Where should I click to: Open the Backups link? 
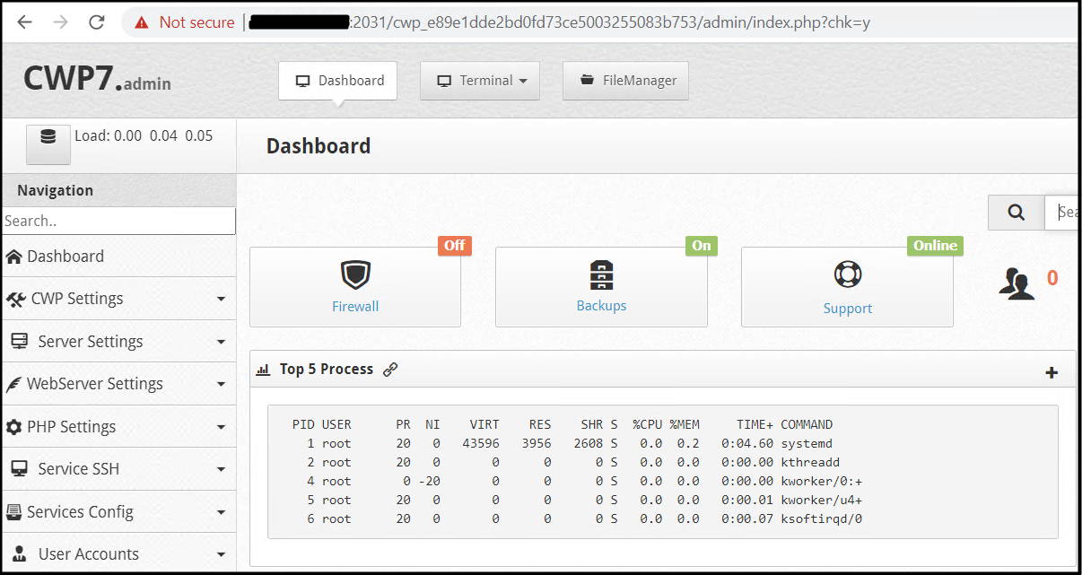coord(601,306)
